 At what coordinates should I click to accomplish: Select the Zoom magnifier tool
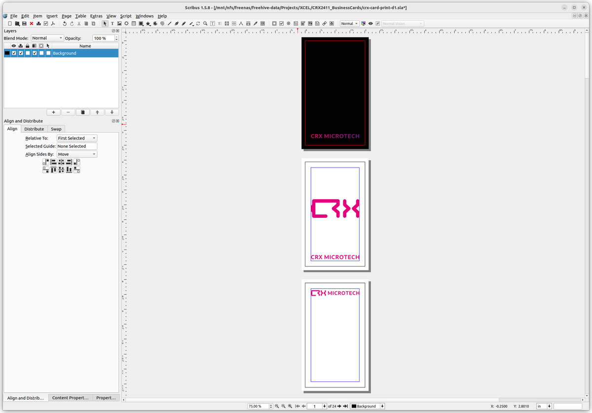point(205,24)
